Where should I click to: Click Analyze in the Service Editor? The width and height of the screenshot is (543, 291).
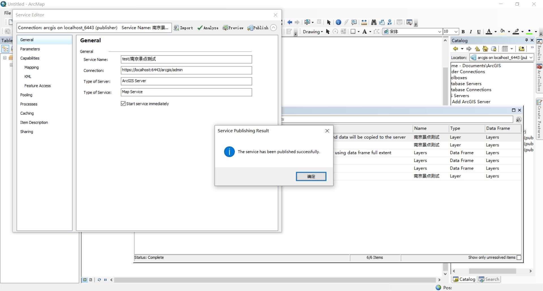coord(208,28)
